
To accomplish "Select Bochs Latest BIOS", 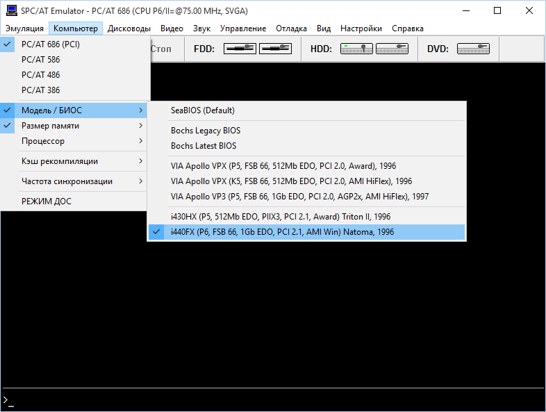I will point(307,146).
